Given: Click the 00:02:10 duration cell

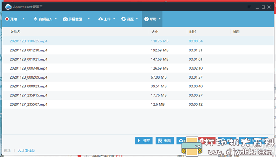Looking at the screenshot, I should tap(196, 68).
